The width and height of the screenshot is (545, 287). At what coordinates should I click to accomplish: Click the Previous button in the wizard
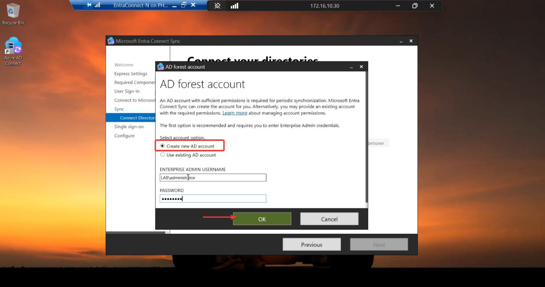pos(312,244)
